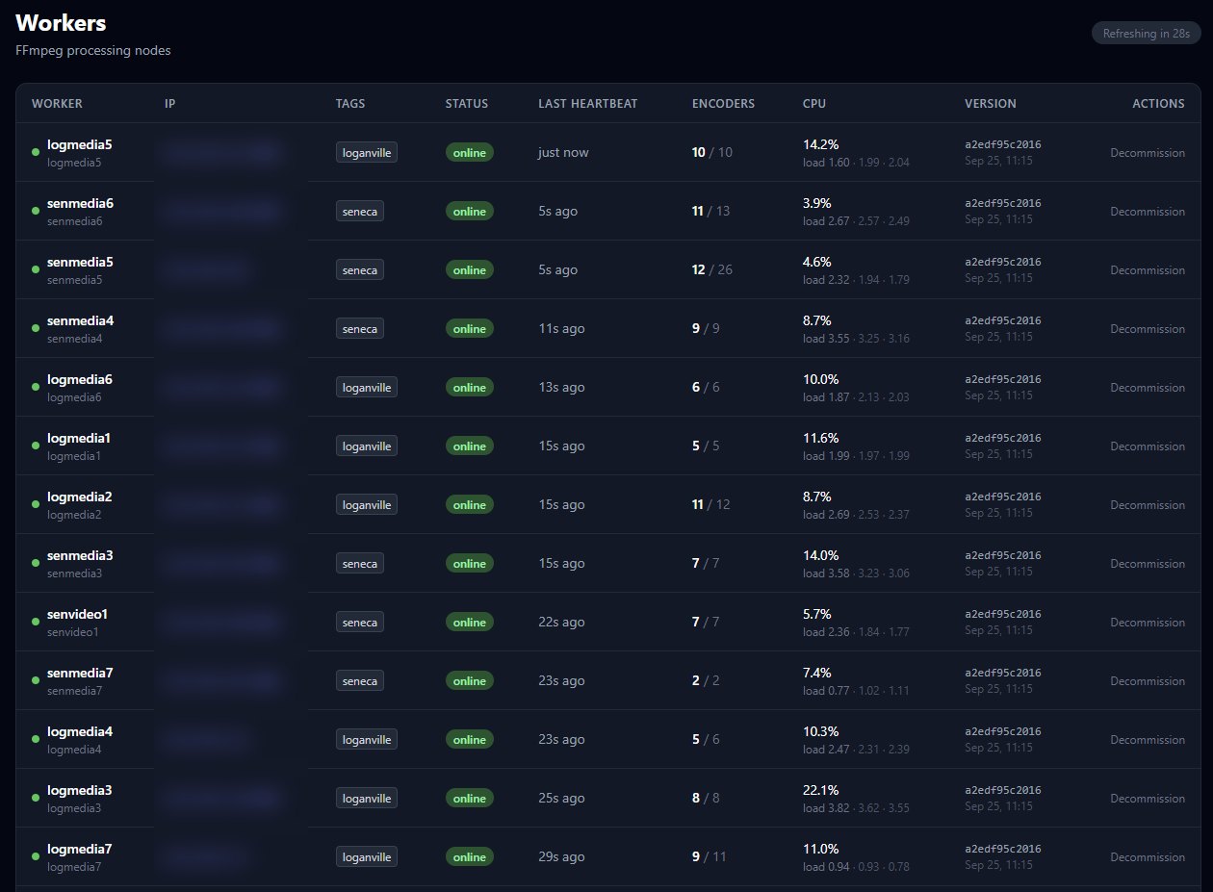
Task: Decommission the logmedia1 worker
Action: [x=1148, y=446]
